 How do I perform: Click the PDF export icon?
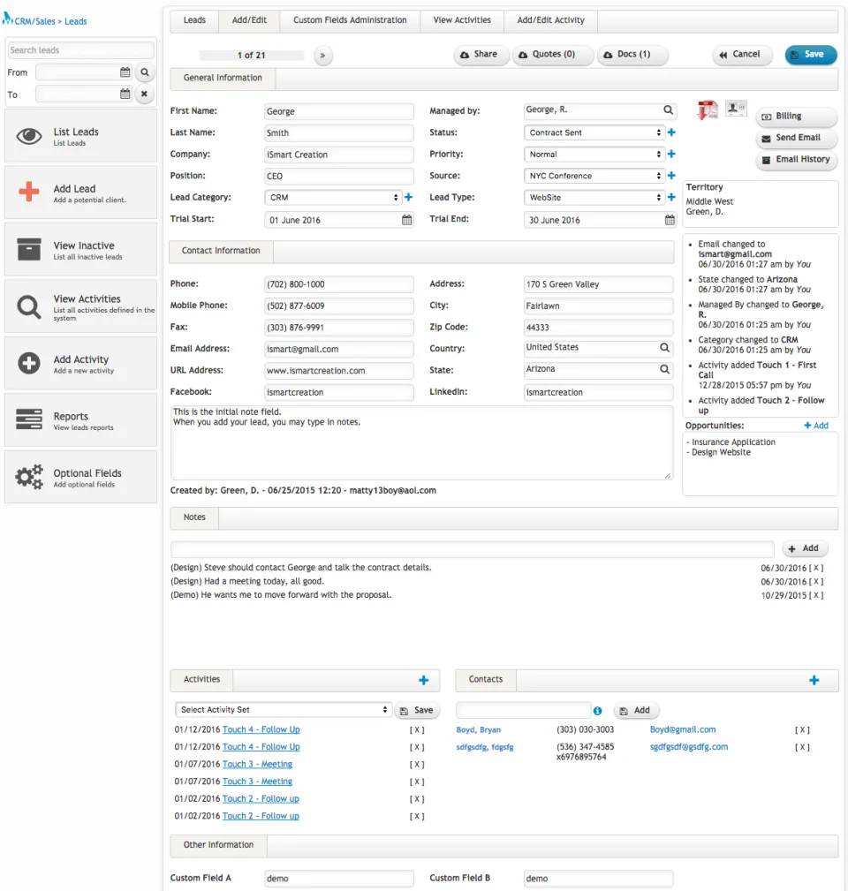(x=708, y=109)
